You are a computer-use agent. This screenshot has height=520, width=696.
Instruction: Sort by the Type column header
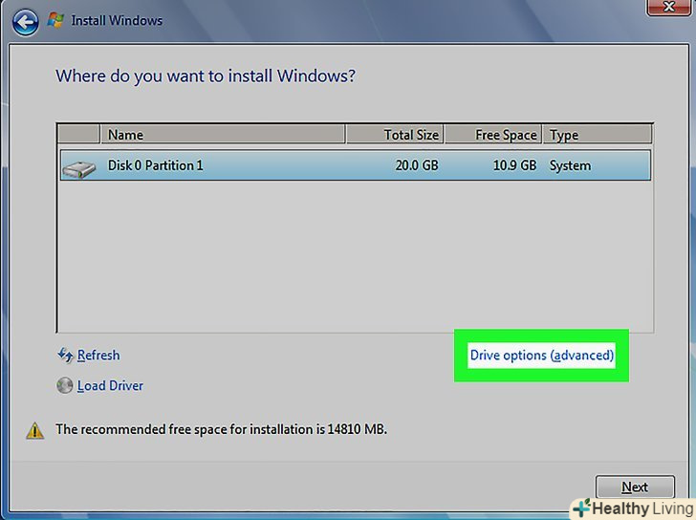click(598, 135)
